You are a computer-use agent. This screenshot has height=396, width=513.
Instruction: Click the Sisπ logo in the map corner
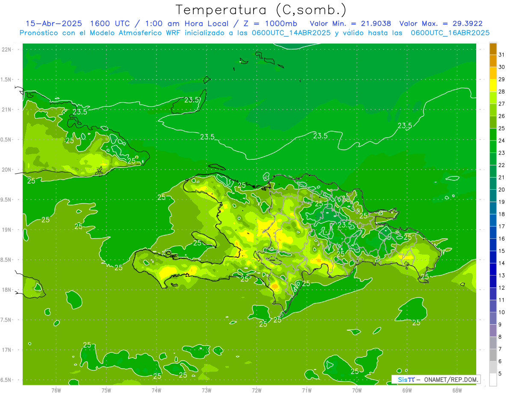(406, 379)
